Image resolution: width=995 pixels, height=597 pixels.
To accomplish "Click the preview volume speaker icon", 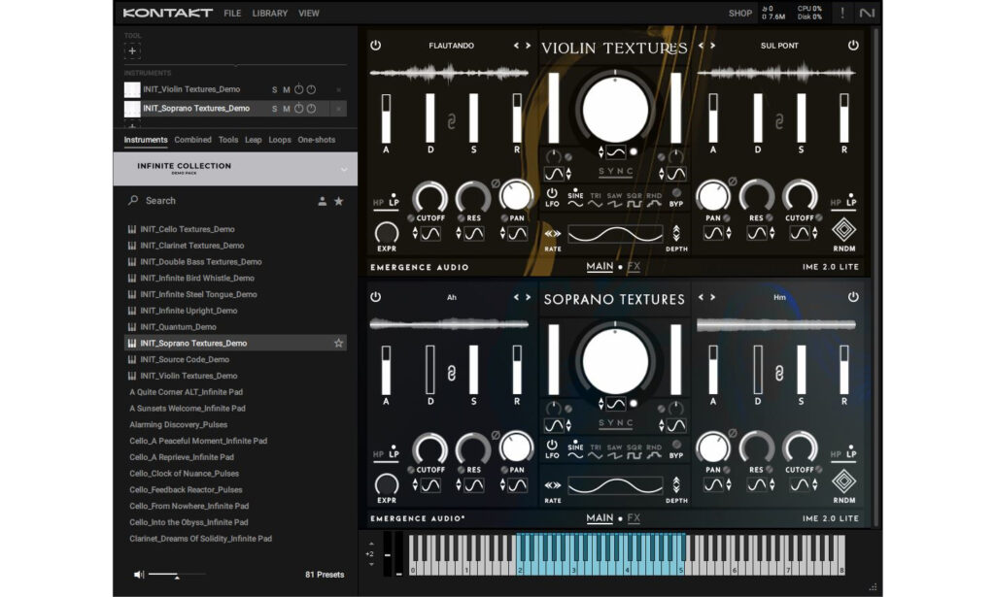I will point(139,575).
